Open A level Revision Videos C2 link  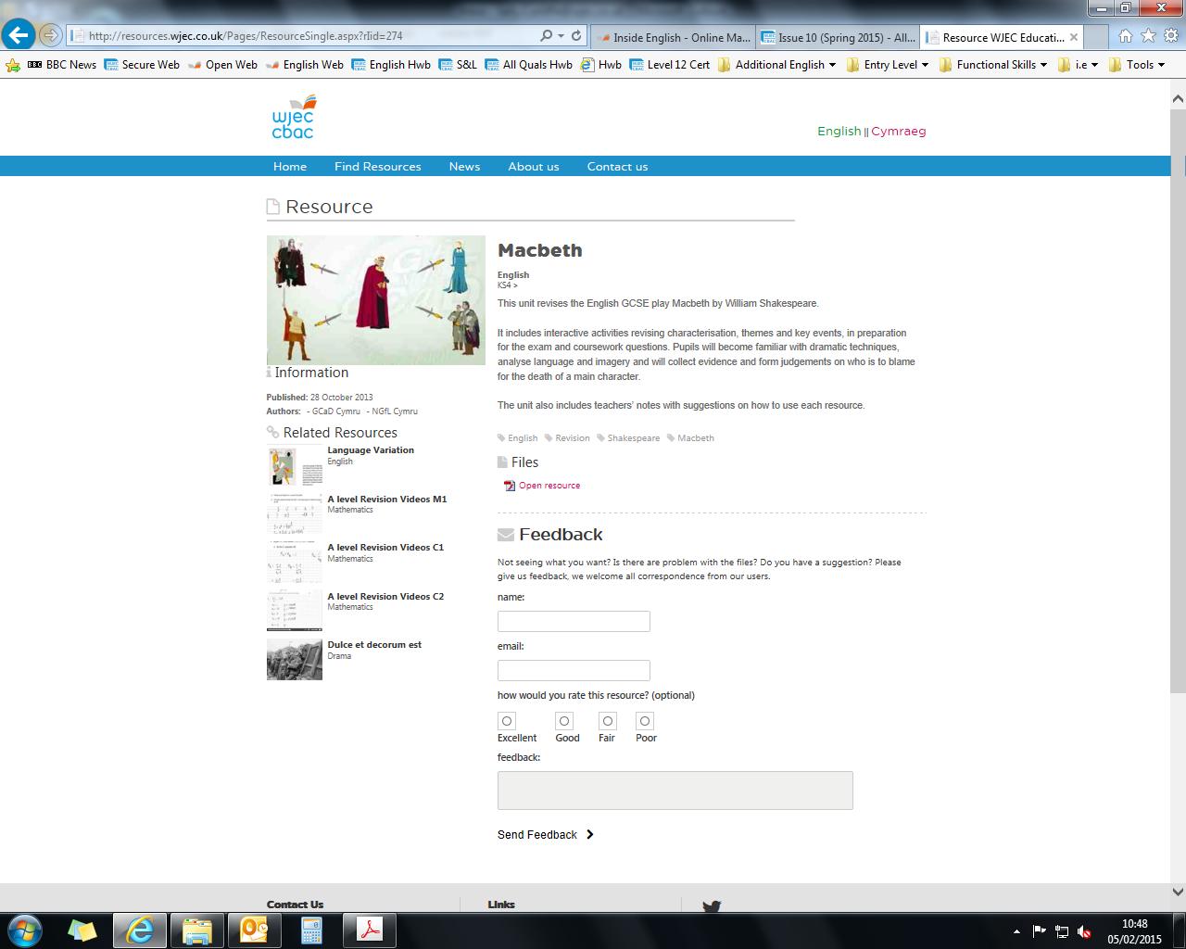(385, 597)
